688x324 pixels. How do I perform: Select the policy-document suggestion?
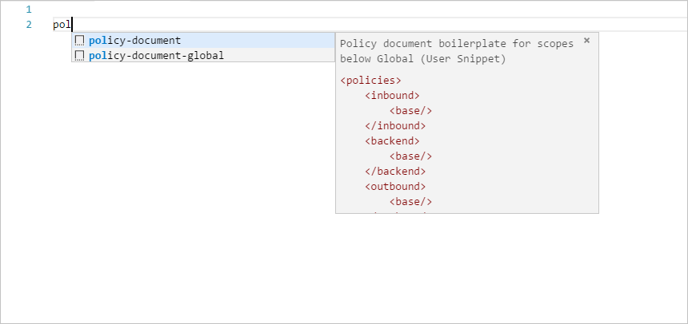point(203,41)
